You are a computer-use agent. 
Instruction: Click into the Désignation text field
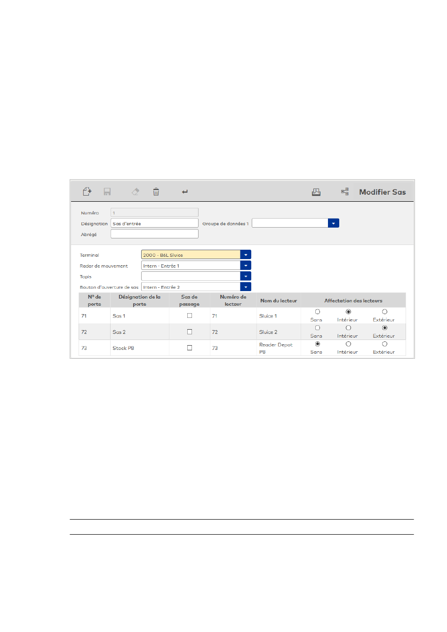click(x=154, y=223)
